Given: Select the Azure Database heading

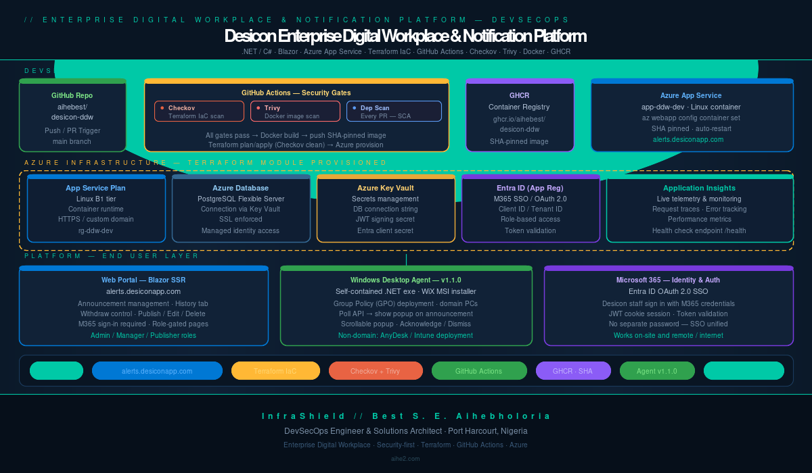Looking at the screenshot, I should (x=241, y=188).
